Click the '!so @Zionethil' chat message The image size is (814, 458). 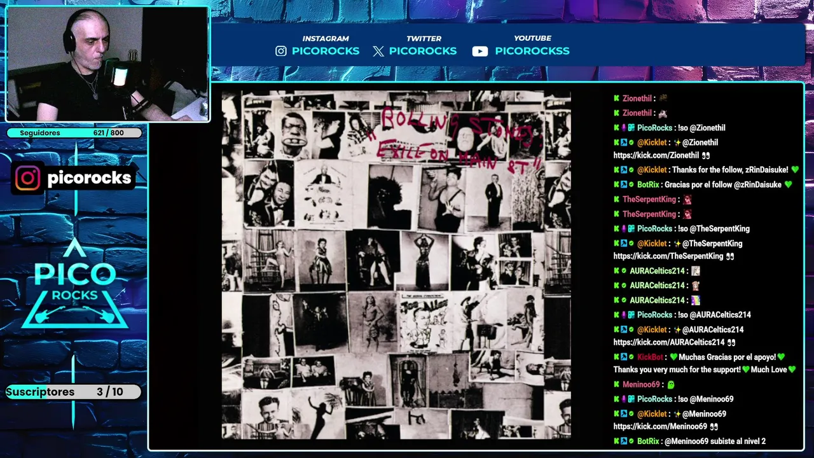coord(701,128)
